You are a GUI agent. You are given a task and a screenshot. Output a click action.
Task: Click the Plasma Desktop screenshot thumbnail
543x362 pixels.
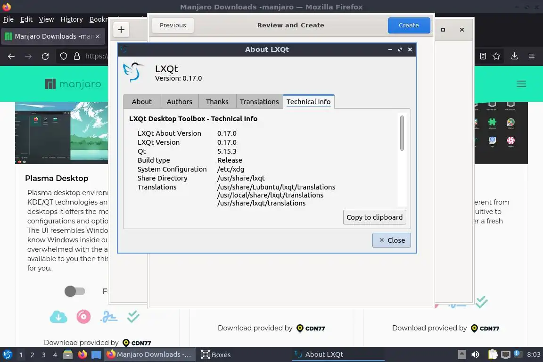point(62,132)
